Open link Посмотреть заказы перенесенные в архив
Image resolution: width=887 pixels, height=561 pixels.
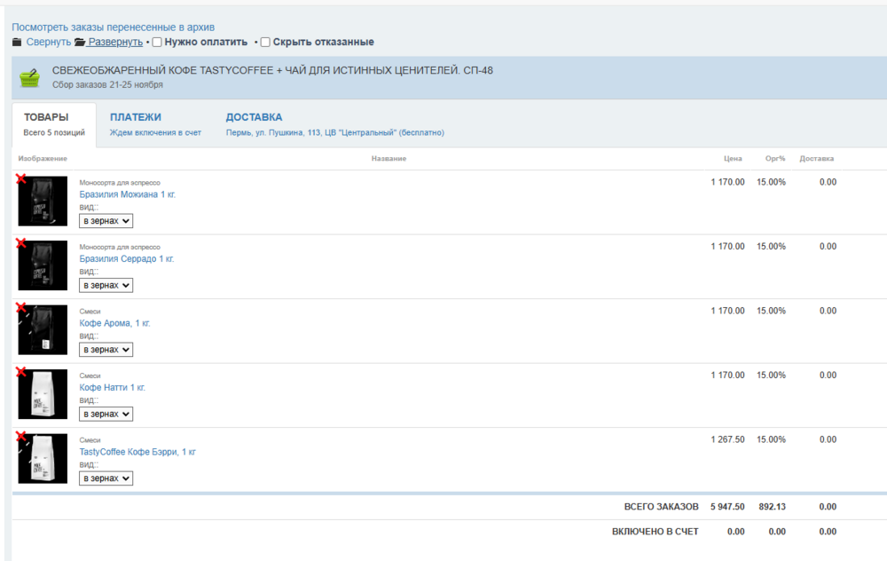click(114, 28)
